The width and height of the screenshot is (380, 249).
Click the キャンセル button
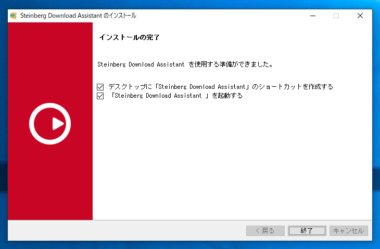pos(348,231)
